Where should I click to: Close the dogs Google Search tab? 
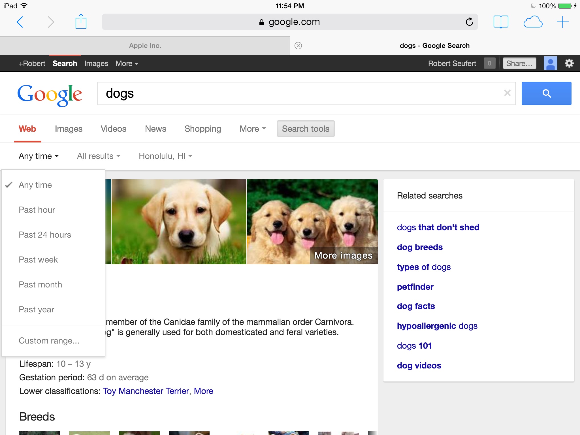(298, 46)
